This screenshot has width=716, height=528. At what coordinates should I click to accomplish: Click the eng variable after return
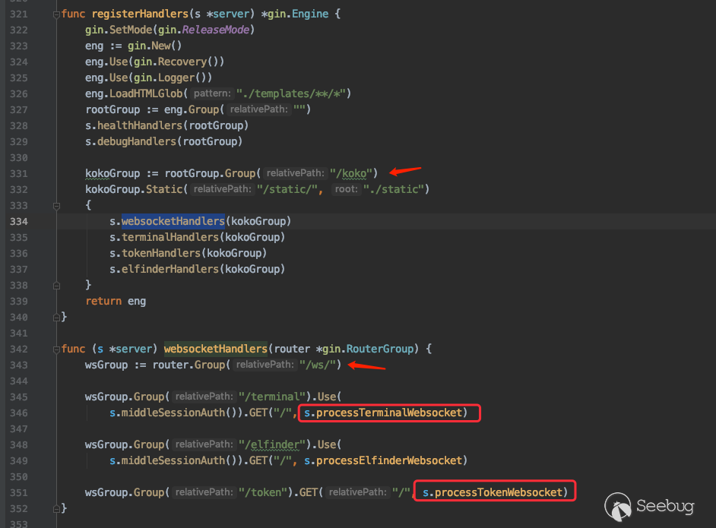click(x=137, y=301)
